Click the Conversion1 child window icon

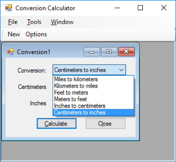(x=11, y=52)
